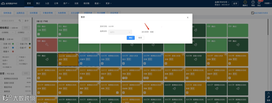Expand the 客户 menu in the top bar
272x103 pixels.
[x=66, y=3]
